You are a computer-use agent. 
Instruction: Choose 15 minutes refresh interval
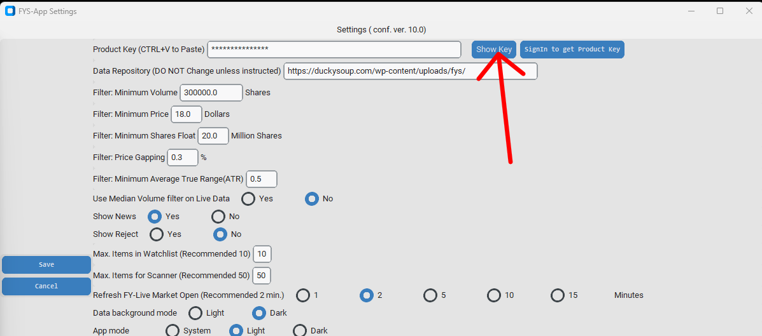558,295
